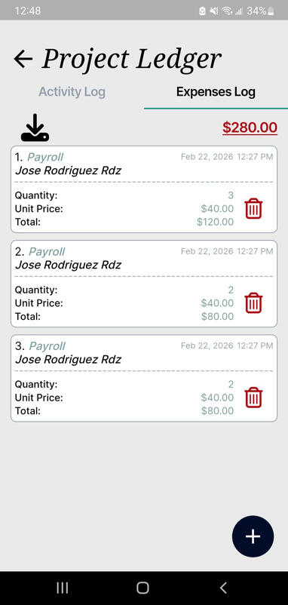Go back using the header arrow

coord(23,59)
